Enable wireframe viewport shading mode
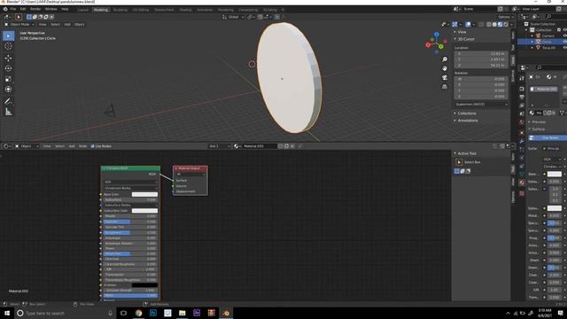This screenshot has height=319, width=567. [489, 24]
